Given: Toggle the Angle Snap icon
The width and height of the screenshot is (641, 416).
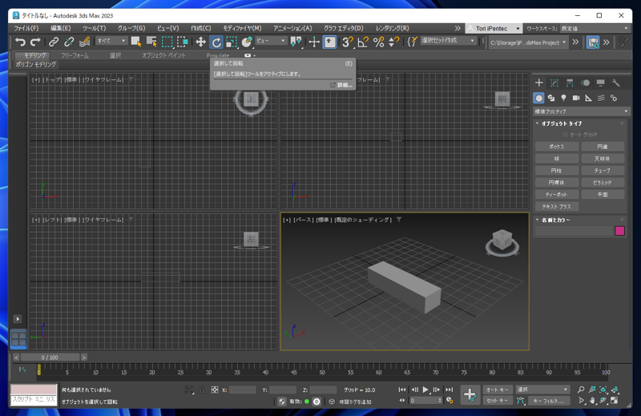Looking at the screenshot, I should point(363,42).
